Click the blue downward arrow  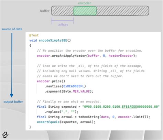pos(12,65)
